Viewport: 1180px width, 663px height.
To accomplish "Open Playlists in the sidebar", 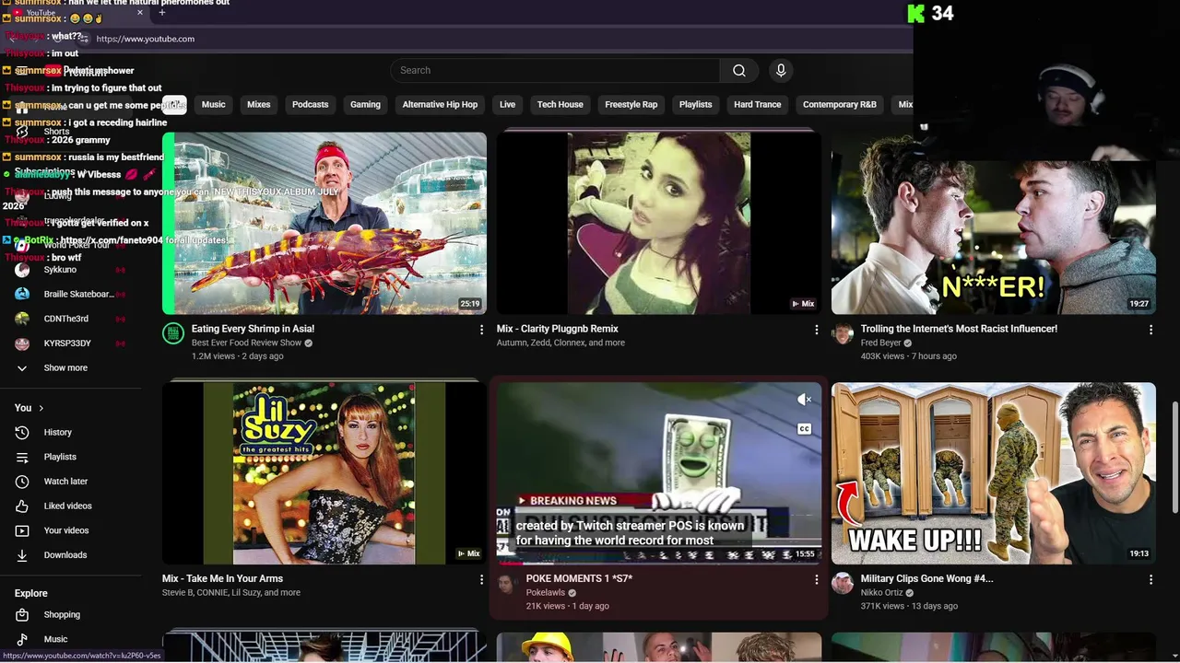I will click(60, 457).
